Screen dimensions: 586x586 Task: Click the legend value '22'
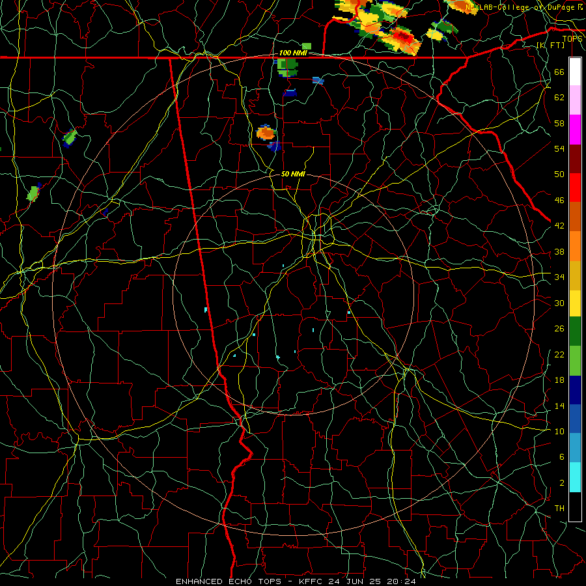559,354
